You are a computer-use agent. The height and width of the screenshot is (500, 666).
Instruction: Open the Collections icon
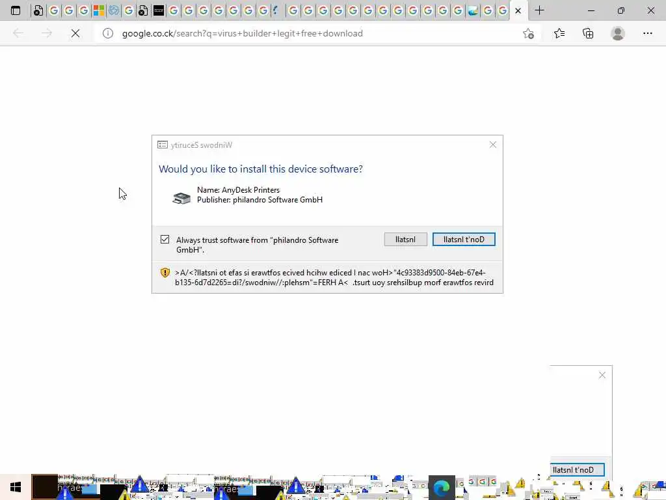click(x=588, y=33)
